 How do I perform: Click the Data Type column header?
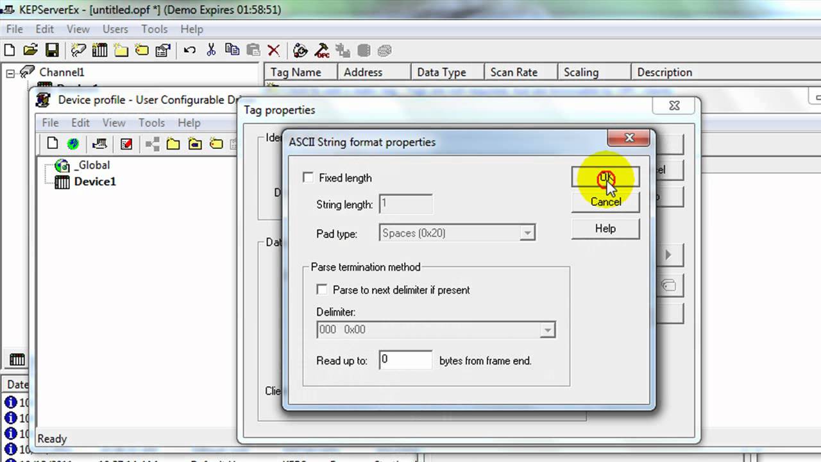(x=447, y=72)
